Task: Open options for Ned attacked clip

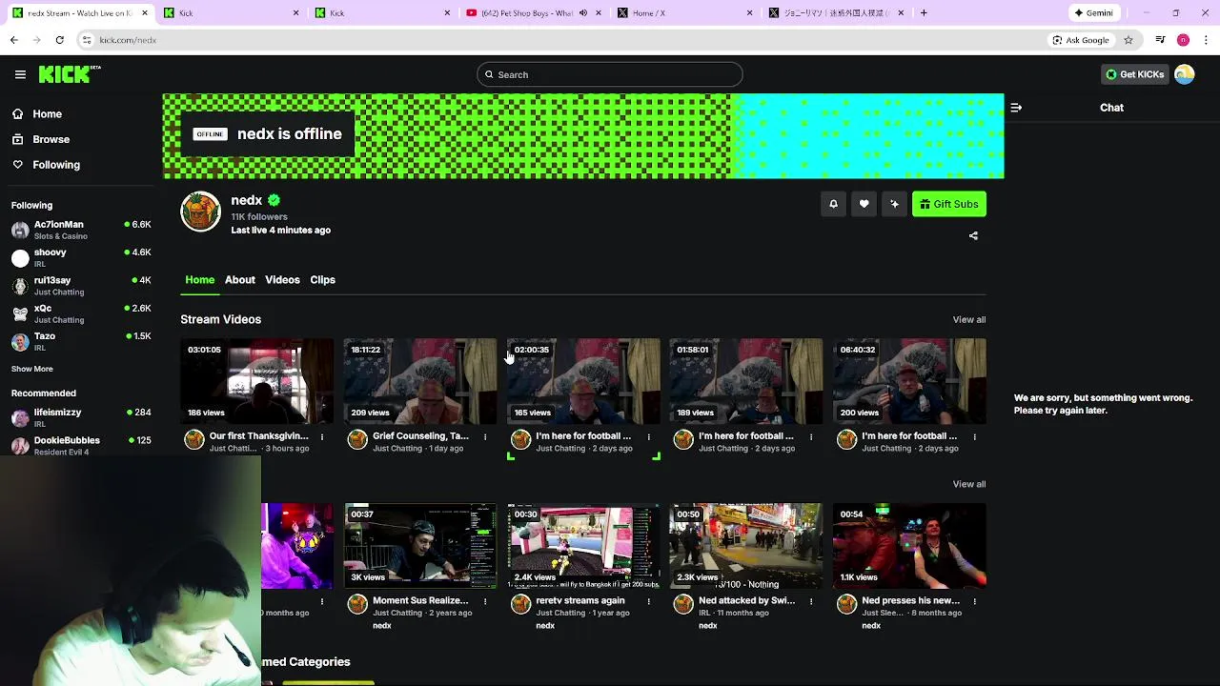Action: pyautogui.click(x=811, y=601)
